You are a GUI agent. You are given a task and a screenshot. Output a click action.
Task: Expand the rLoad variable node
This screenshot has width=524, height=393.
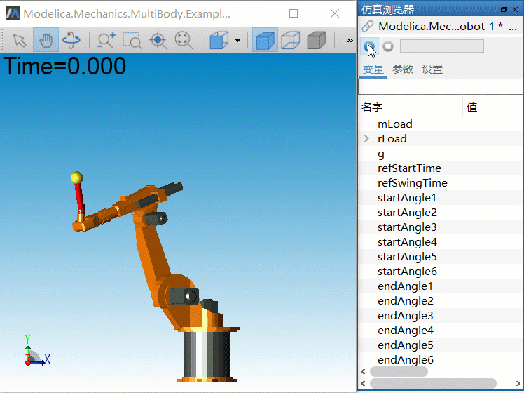[x=366, y=139]
